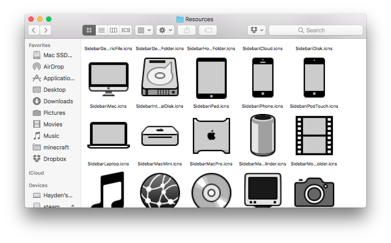The image size is (391, 243).
Task: Switch to column view
Action: click(113, 30)
